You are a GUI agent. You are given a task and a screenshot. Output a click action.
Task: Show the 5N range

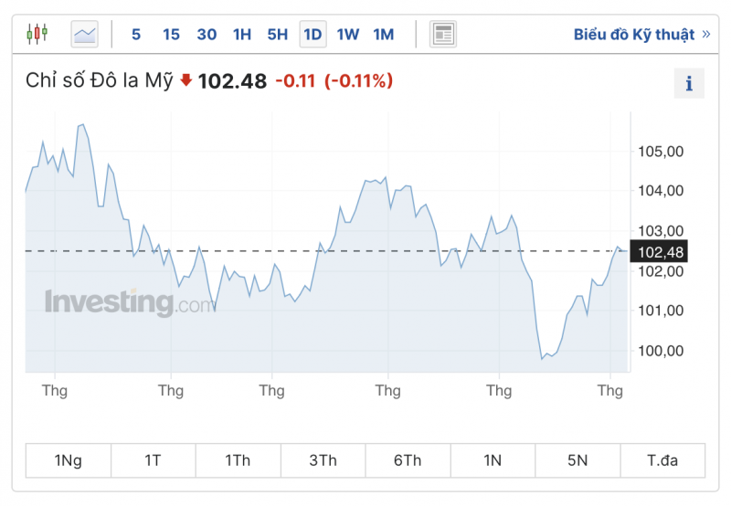[577, 460]
